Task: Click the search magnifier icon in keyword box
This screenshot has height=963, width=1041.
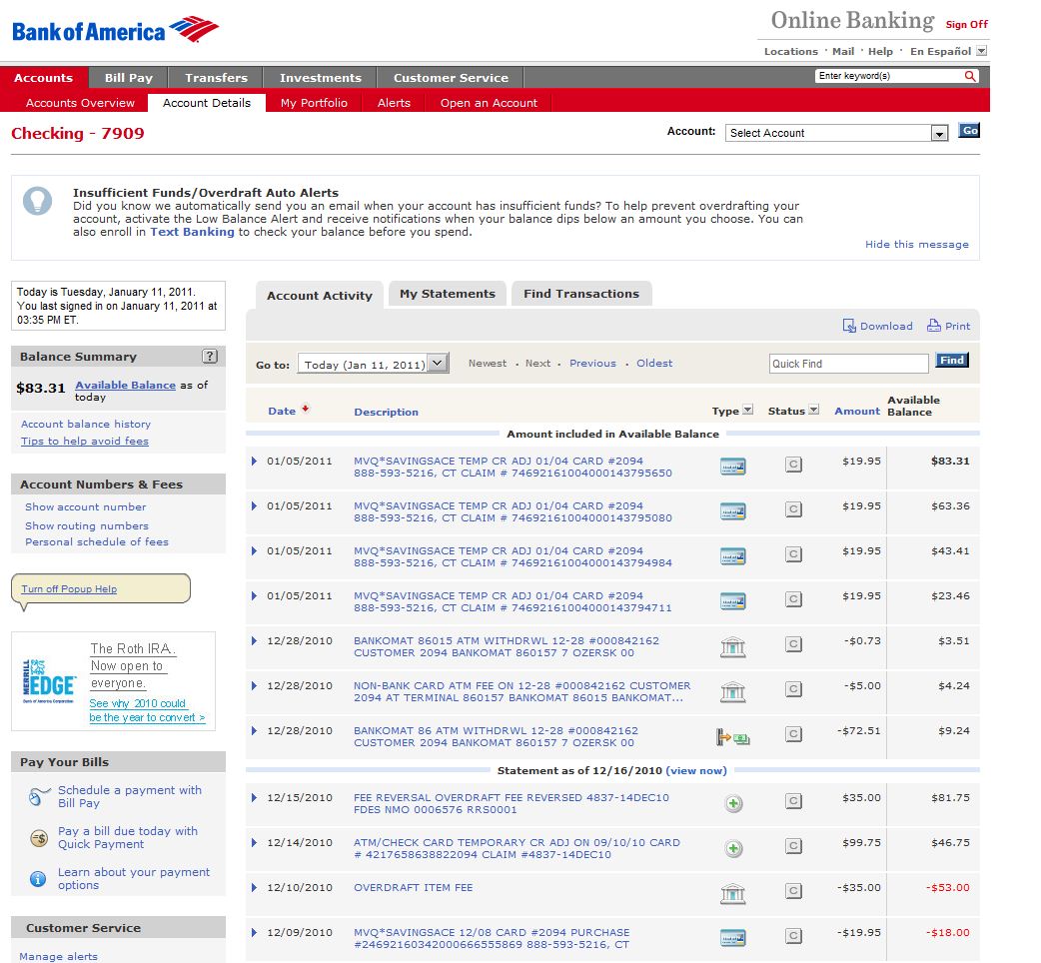Action: click(969, 76)
